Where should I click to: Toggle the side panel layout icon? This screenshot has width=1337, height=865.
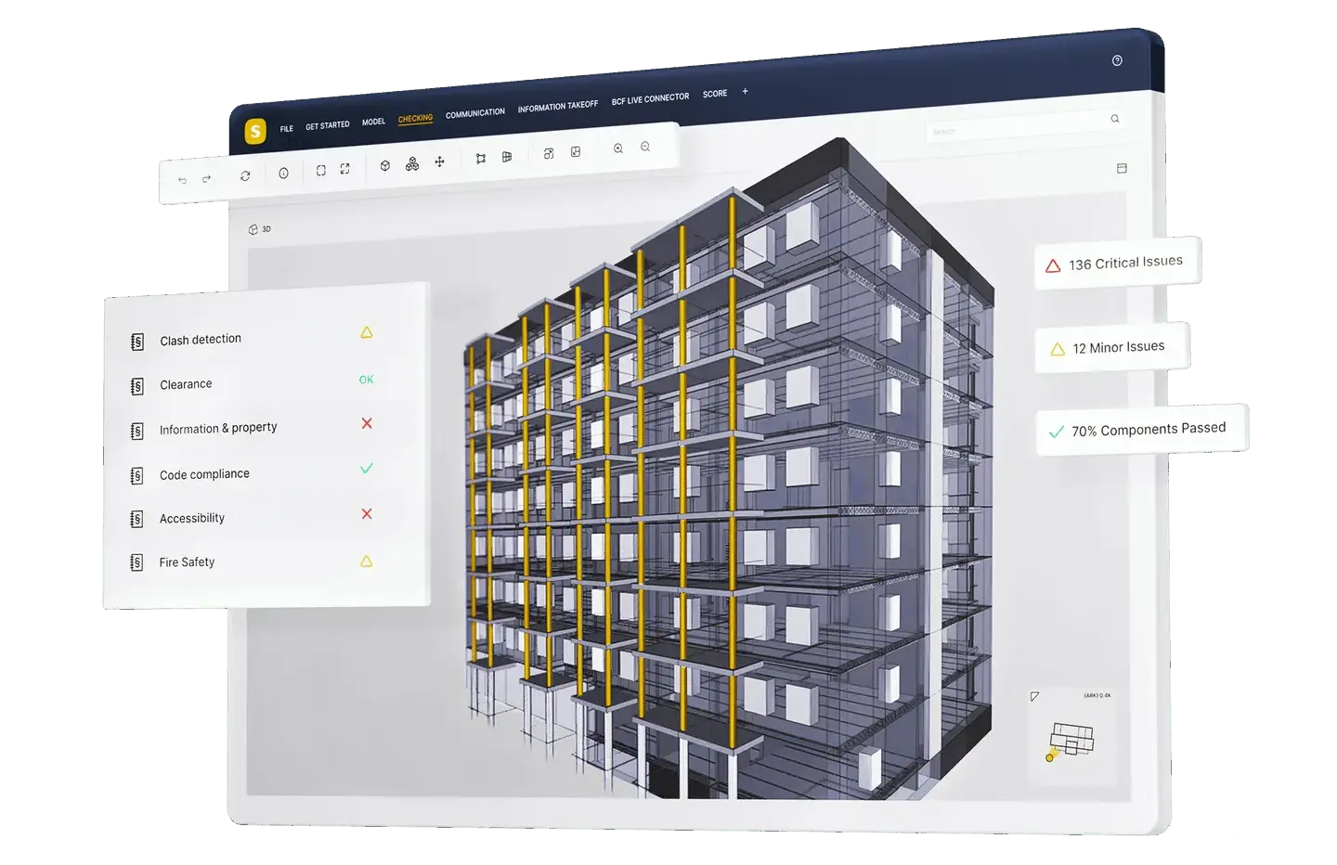(x=1122, y=168)
